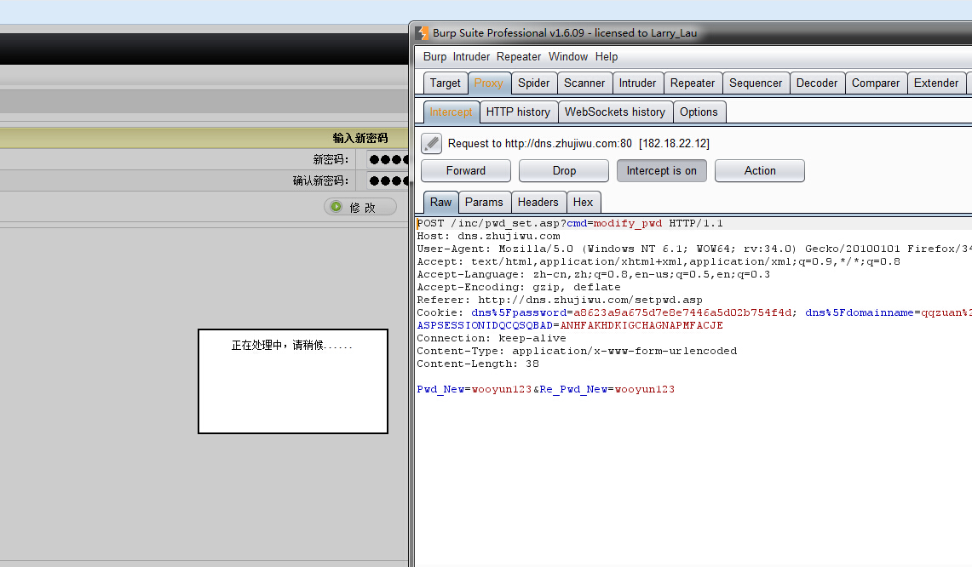This screenshot has height=567, width=972.
Task: Open the Sequencer tab
Action: [756, 83]
